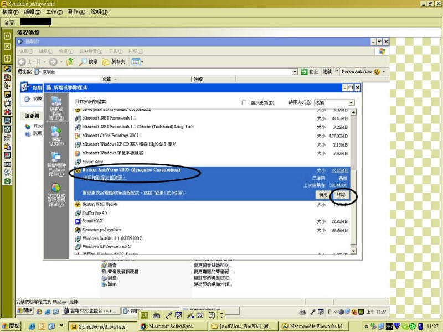Switch to 雷電FTPD主控台 in the remote taskbar

pyautogui.click(x=90, y=311)
